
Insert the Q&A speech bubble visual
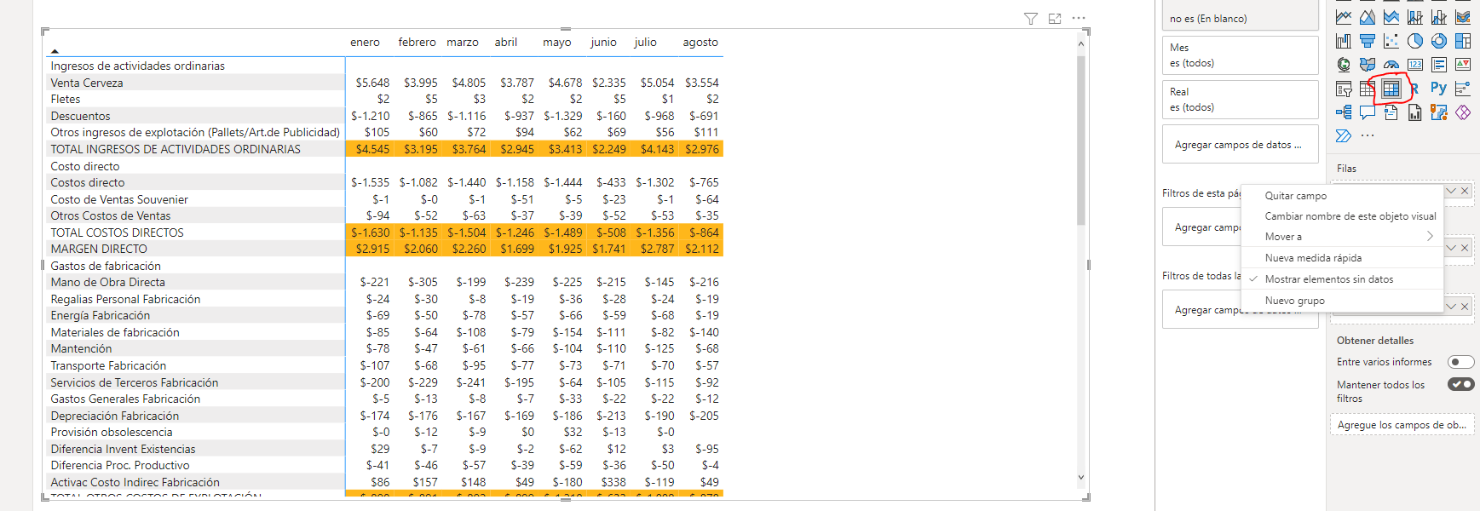(x=1368, y=112)
